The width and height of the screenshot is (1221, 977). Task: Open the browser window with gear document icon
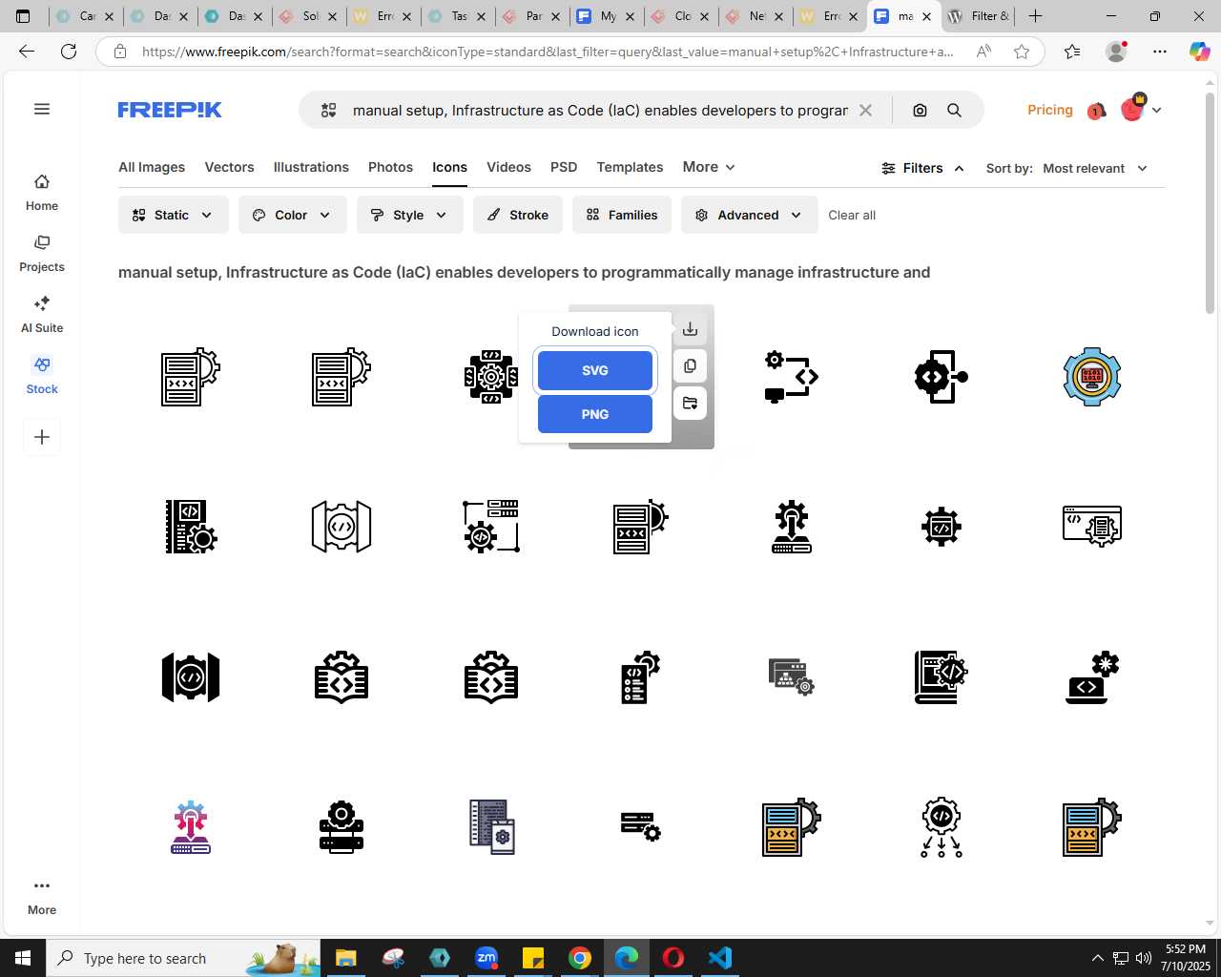pos(1092,527)
